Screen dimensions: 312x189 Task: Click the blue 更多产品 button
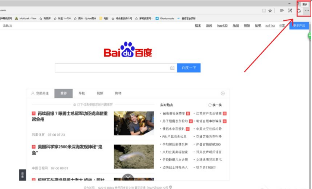pyautogui.click(x=299, y=26)
